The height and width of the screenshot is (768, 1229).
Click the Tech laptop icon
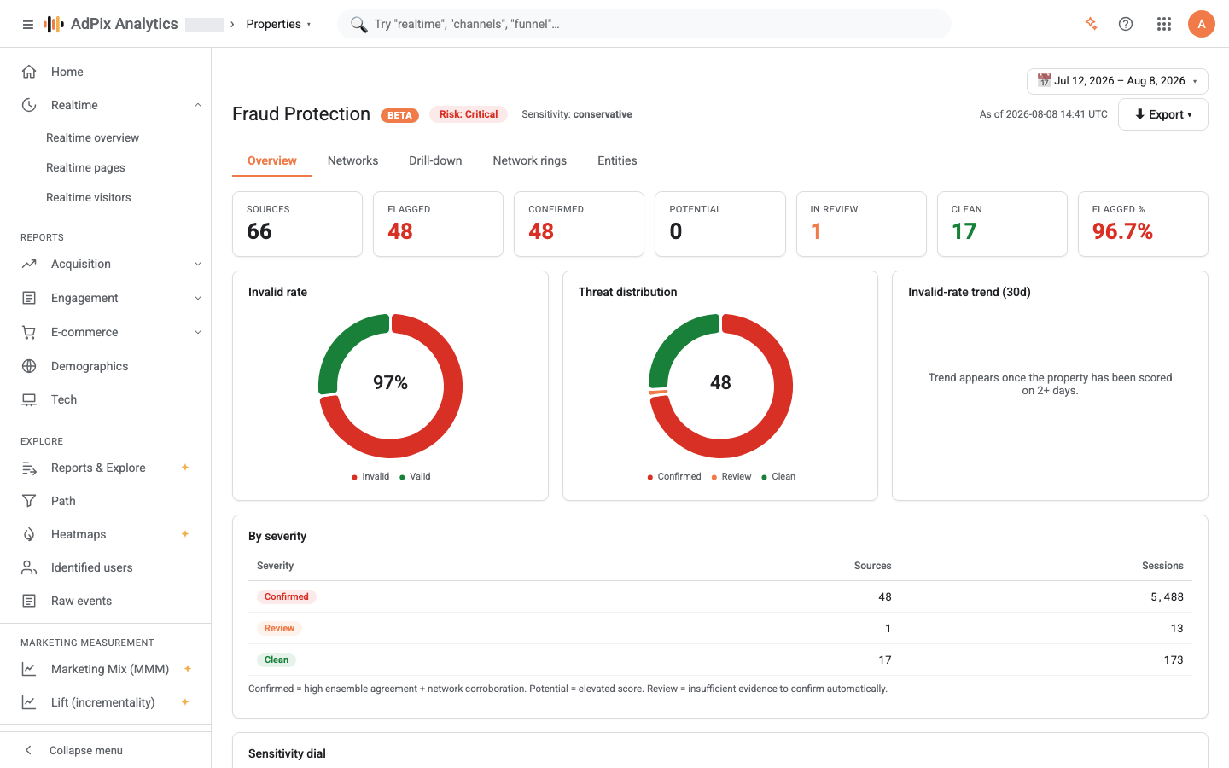[x=29, y=399]
